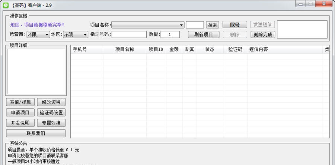Click the 刷新项目 button
Screen dimensions: 335x165
(x=204, y=34)
